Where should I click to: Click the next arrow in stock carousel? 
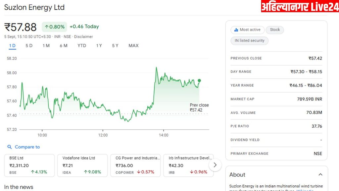coord(215,164)
